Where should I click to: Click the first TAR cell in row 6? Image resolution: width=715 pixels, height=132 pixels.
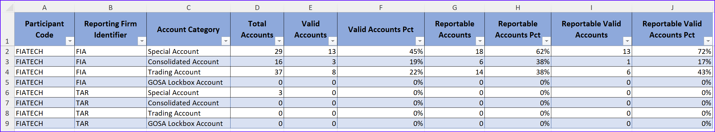point(110,93)
